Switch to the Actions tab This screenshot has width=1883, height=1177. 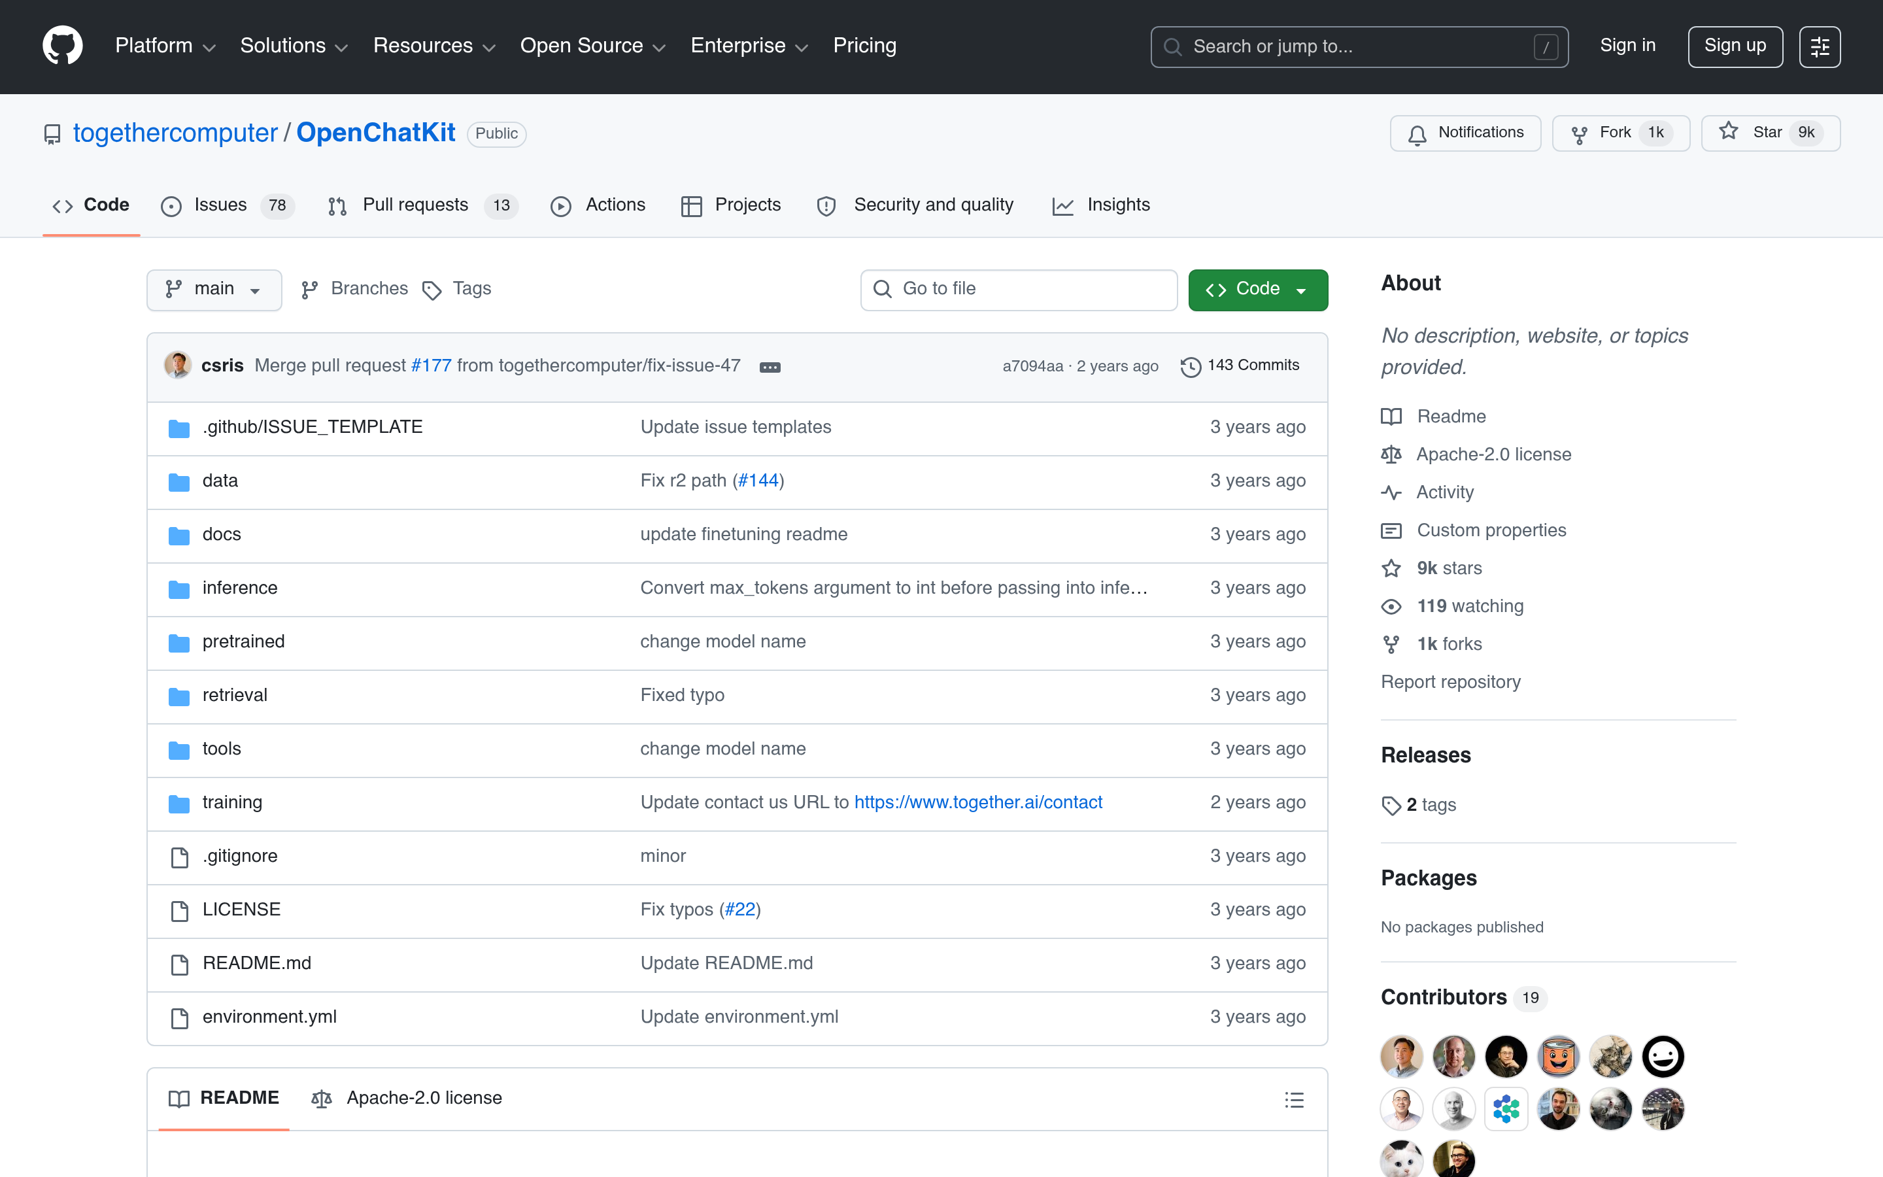click(x=598, y=205)
